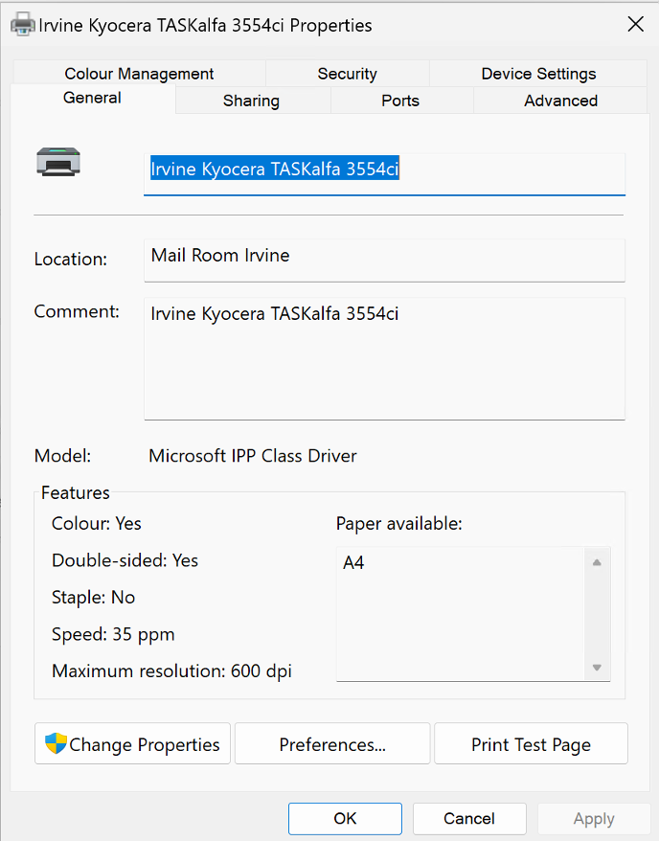Click the 'Features' group heading

point(75,493)
